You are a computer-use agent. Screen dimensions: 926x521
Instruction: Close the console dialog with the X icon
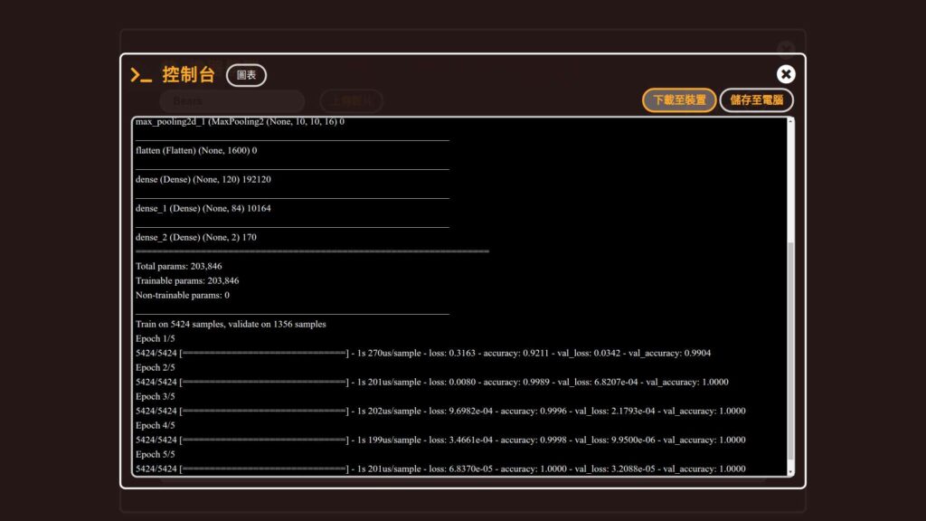(x=786, y=74)
